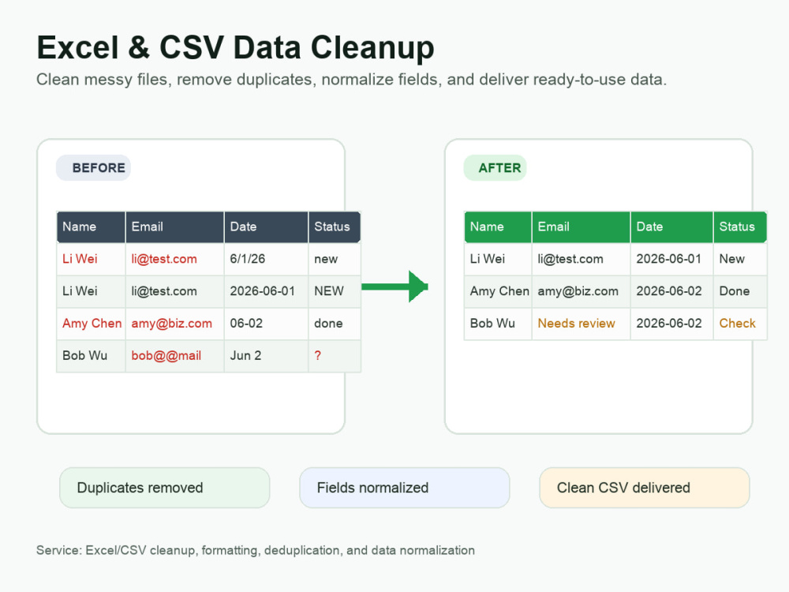789x592 pixels.
Task: Click the "6/1/26" date cell
Action: click(x=266, y=259)
